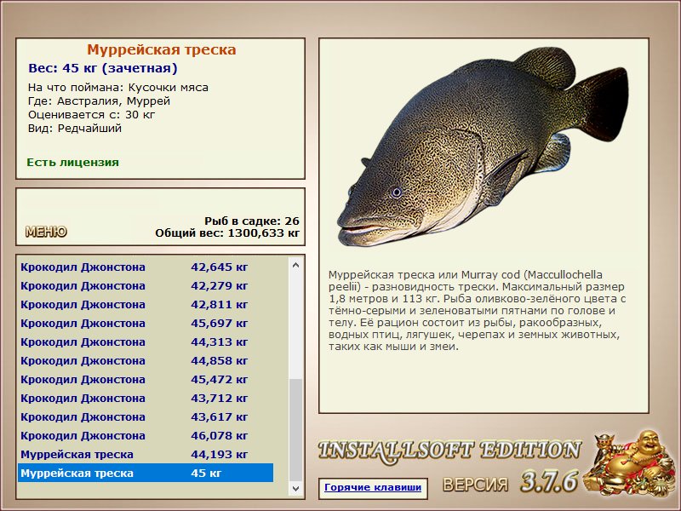Click the Вид: Редчайший line
Viewport: 681px width, 511px height.
point(75,129)
